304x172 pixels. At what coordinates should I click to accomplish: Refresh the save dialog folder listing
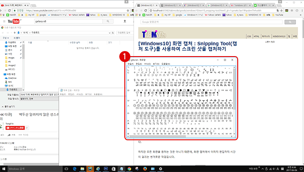pyautogui.click(x=113, y=33)
